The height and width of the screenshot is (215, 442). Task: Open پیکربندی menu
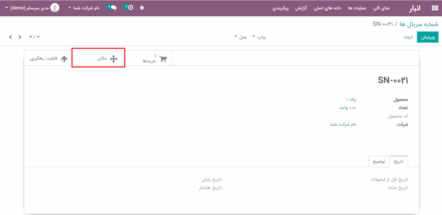pos(280,8)
